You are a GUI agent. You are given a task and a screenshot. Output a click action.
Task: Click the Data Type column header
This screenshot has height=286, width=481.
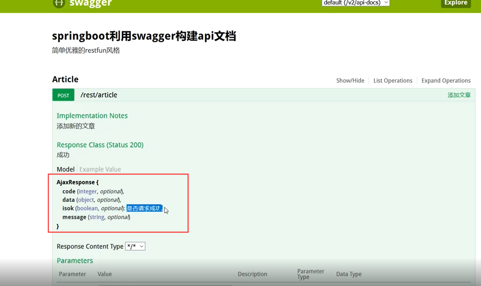tap(349, 274)
